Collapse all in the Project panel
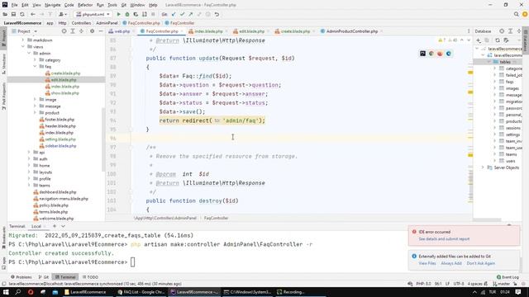The width and height of the screenshot is (529, 297). coord(81,31)
